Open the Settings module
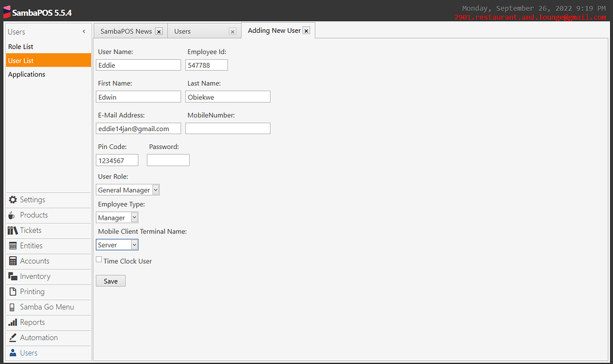 (x=33, y=199)
